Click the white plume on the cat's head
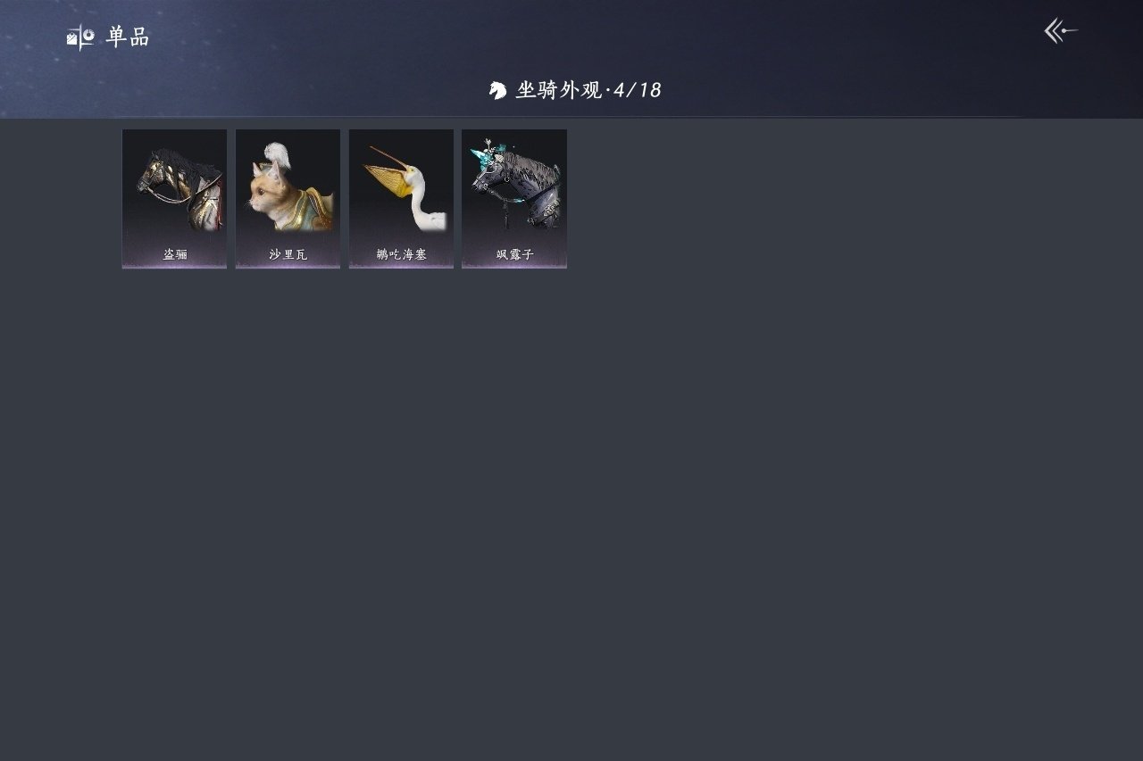The width and height of the screenshot is (1143, 761). pos(279,155)
